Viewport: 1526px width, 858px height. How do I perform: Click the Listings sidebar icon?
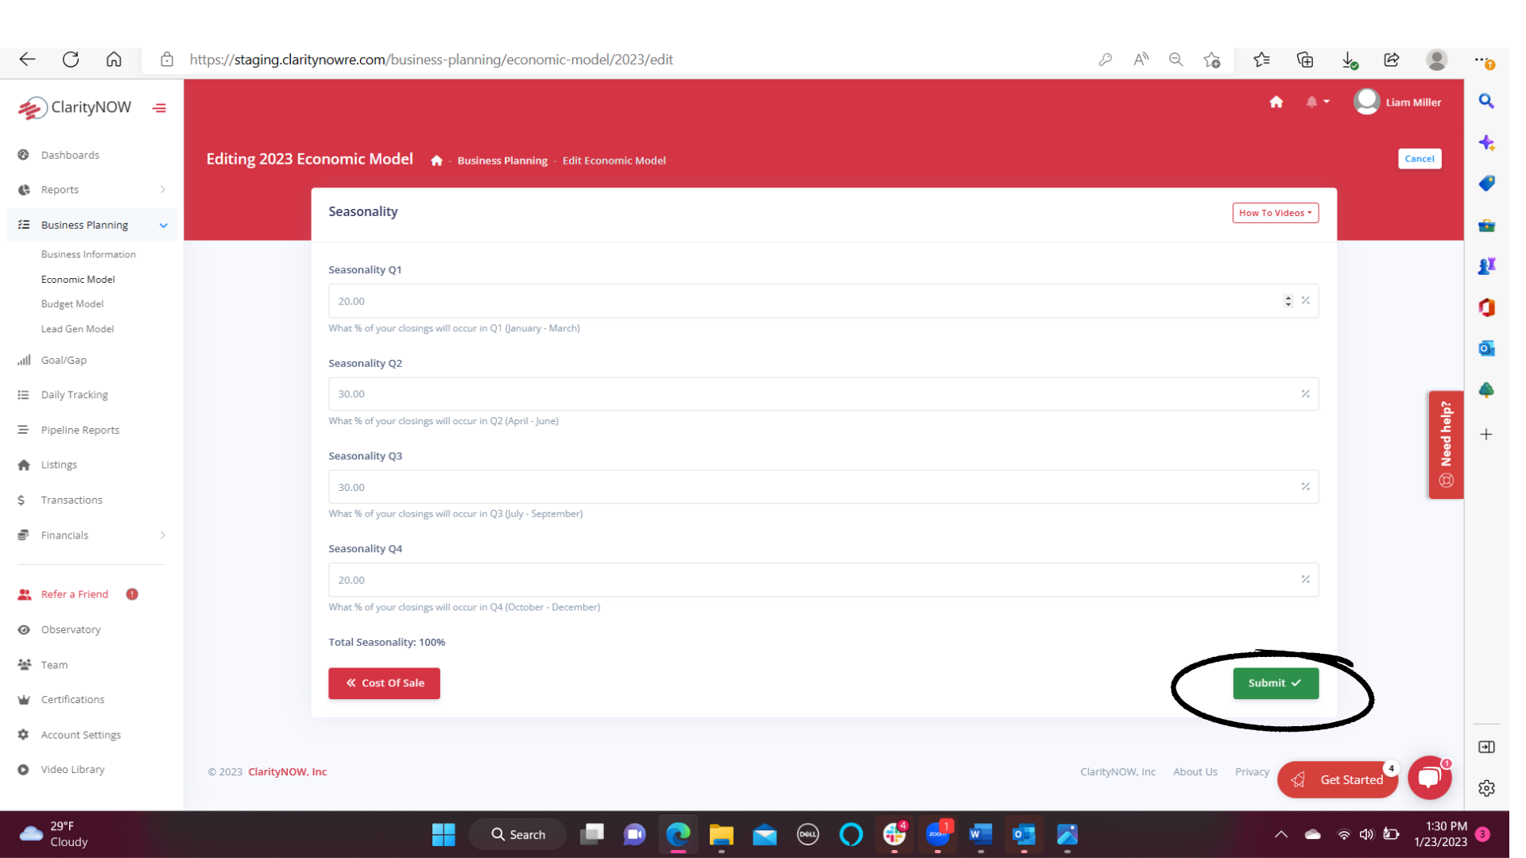(23, 464)
